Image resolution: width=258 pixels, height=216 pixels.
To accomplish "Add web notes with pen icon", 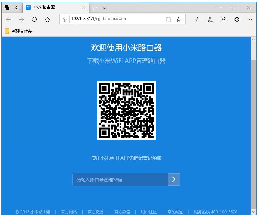I will 211,20.
